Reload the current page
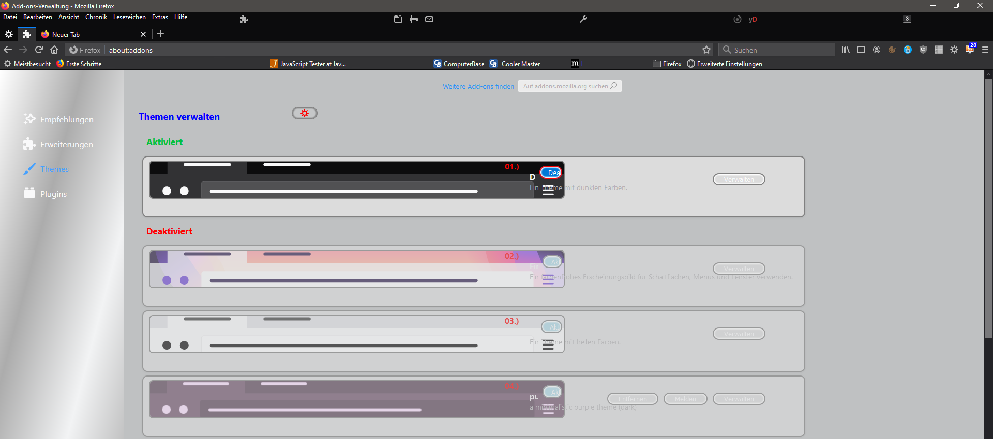The height and width of the screenshot is (439, 993). click(x=39, y=50)
